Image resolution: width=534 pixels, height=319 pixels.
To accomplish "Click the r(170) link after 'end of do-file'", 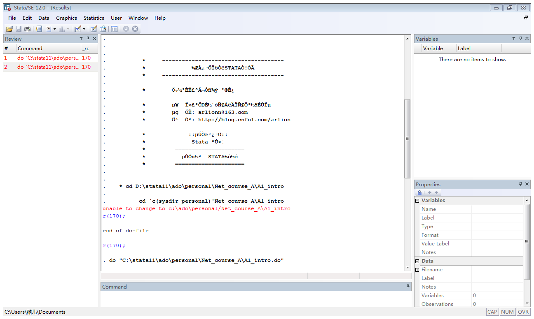I will pos(114,245).
